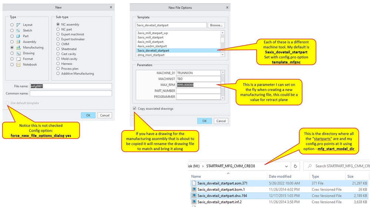Select the Drawing radio button
Viewport: 370px width, 207px height.
[x=12, y=53]
